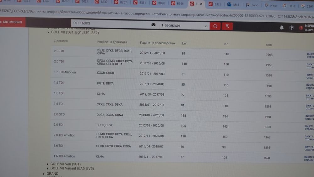Screen dimensions: 314x177
Task: Switch to the 2891 Google tab
Action: pos(307,6)
